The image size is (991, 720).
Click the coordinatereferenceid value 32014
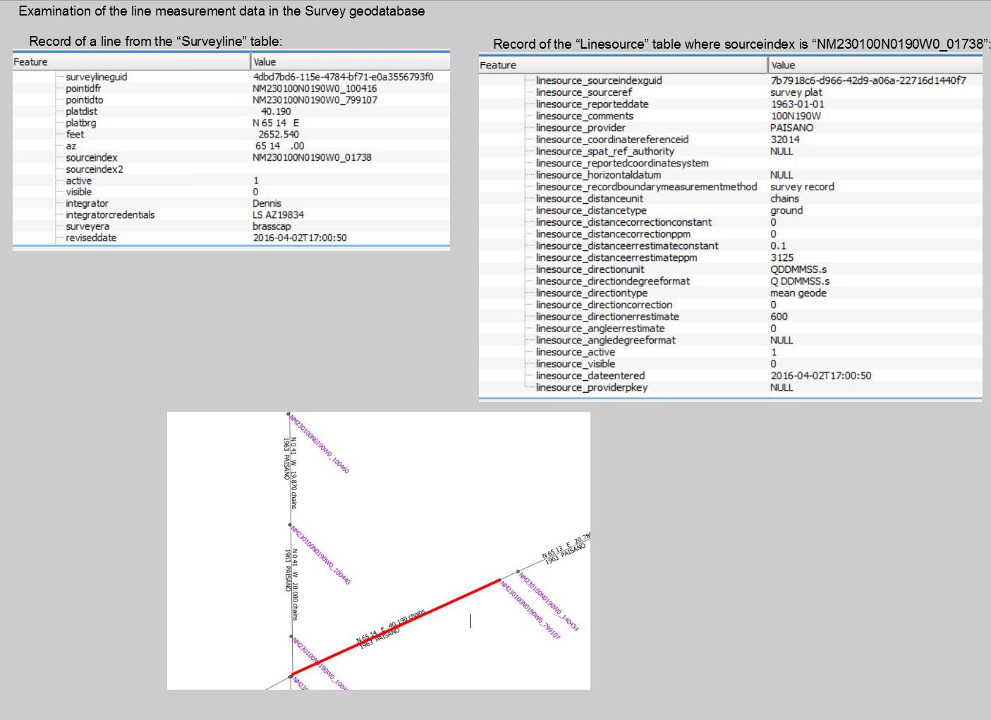tap(785, 140)
